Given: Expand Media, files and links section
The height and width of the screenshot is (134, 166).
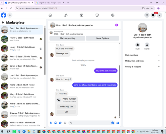Looking at the screenshot, I should click(x=142, y=61).
